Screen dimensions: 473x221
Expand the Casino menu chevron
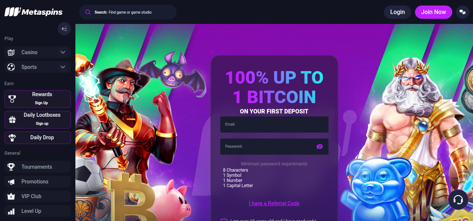pyautogui.click(x=63, y=52)
